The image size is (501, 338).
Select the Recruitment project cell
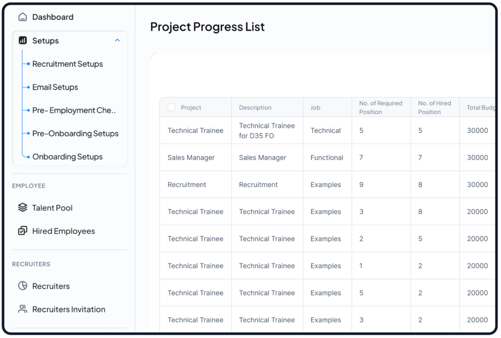pos(186,185)
